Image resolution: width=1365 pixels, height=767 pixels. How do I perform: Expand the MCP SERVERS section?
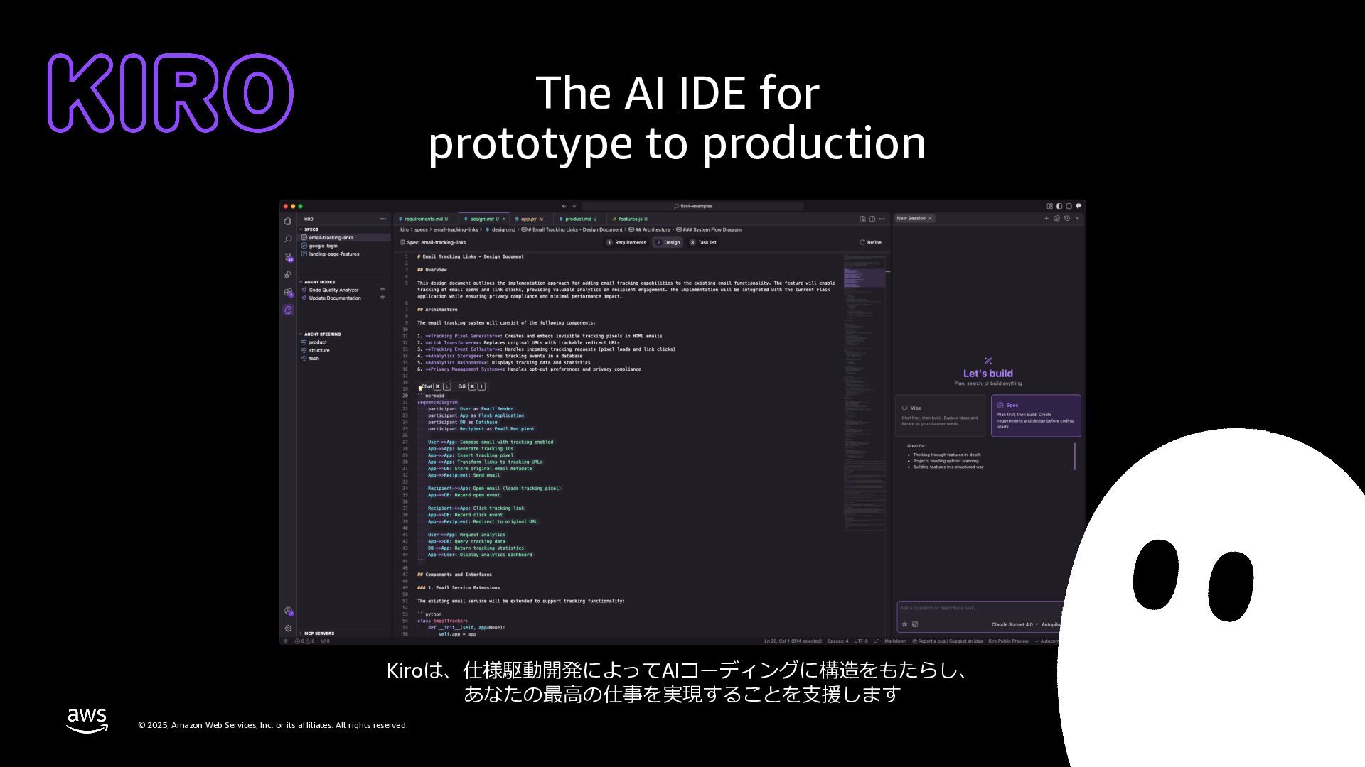pos(318,633)
